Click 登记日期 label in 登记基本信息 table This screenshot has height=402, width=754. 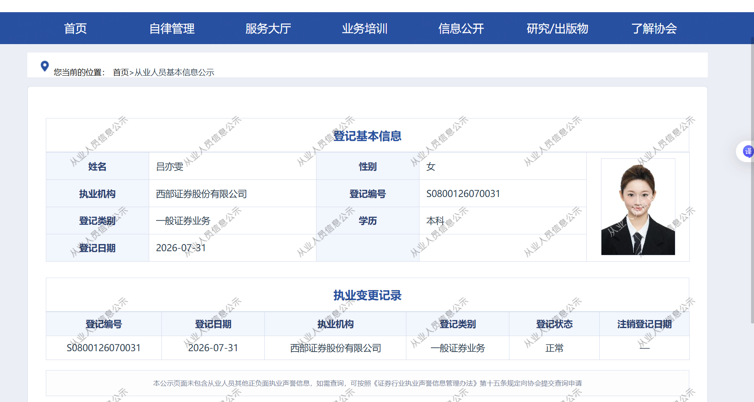[x=97, y=248]
